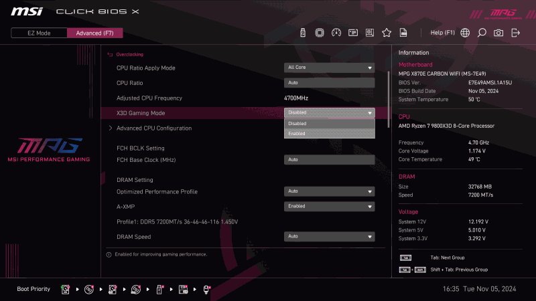
Task: Click FCH Base Clock Auto field
Action: 330,160
